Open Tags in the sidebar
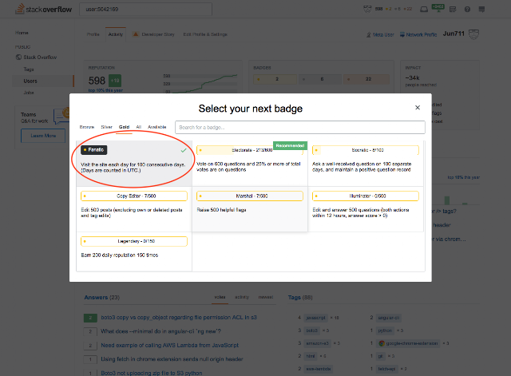The image size is (511, 376). coord(29,69)
